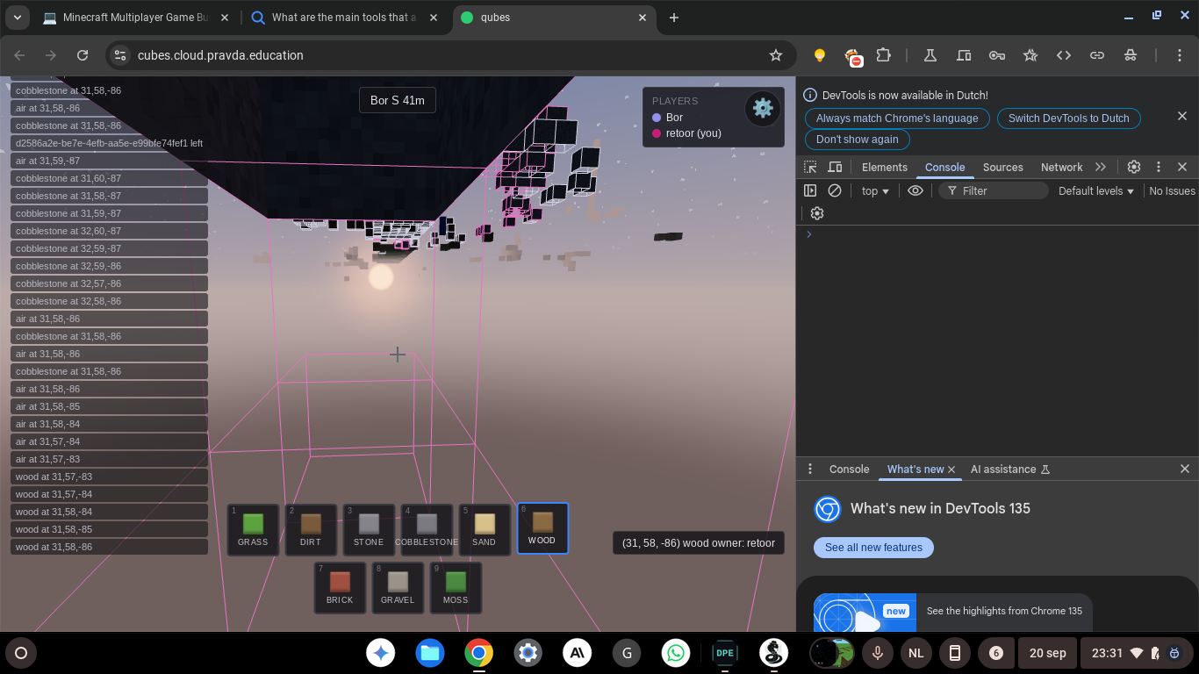Show the console sidebar

pos(810,190)
